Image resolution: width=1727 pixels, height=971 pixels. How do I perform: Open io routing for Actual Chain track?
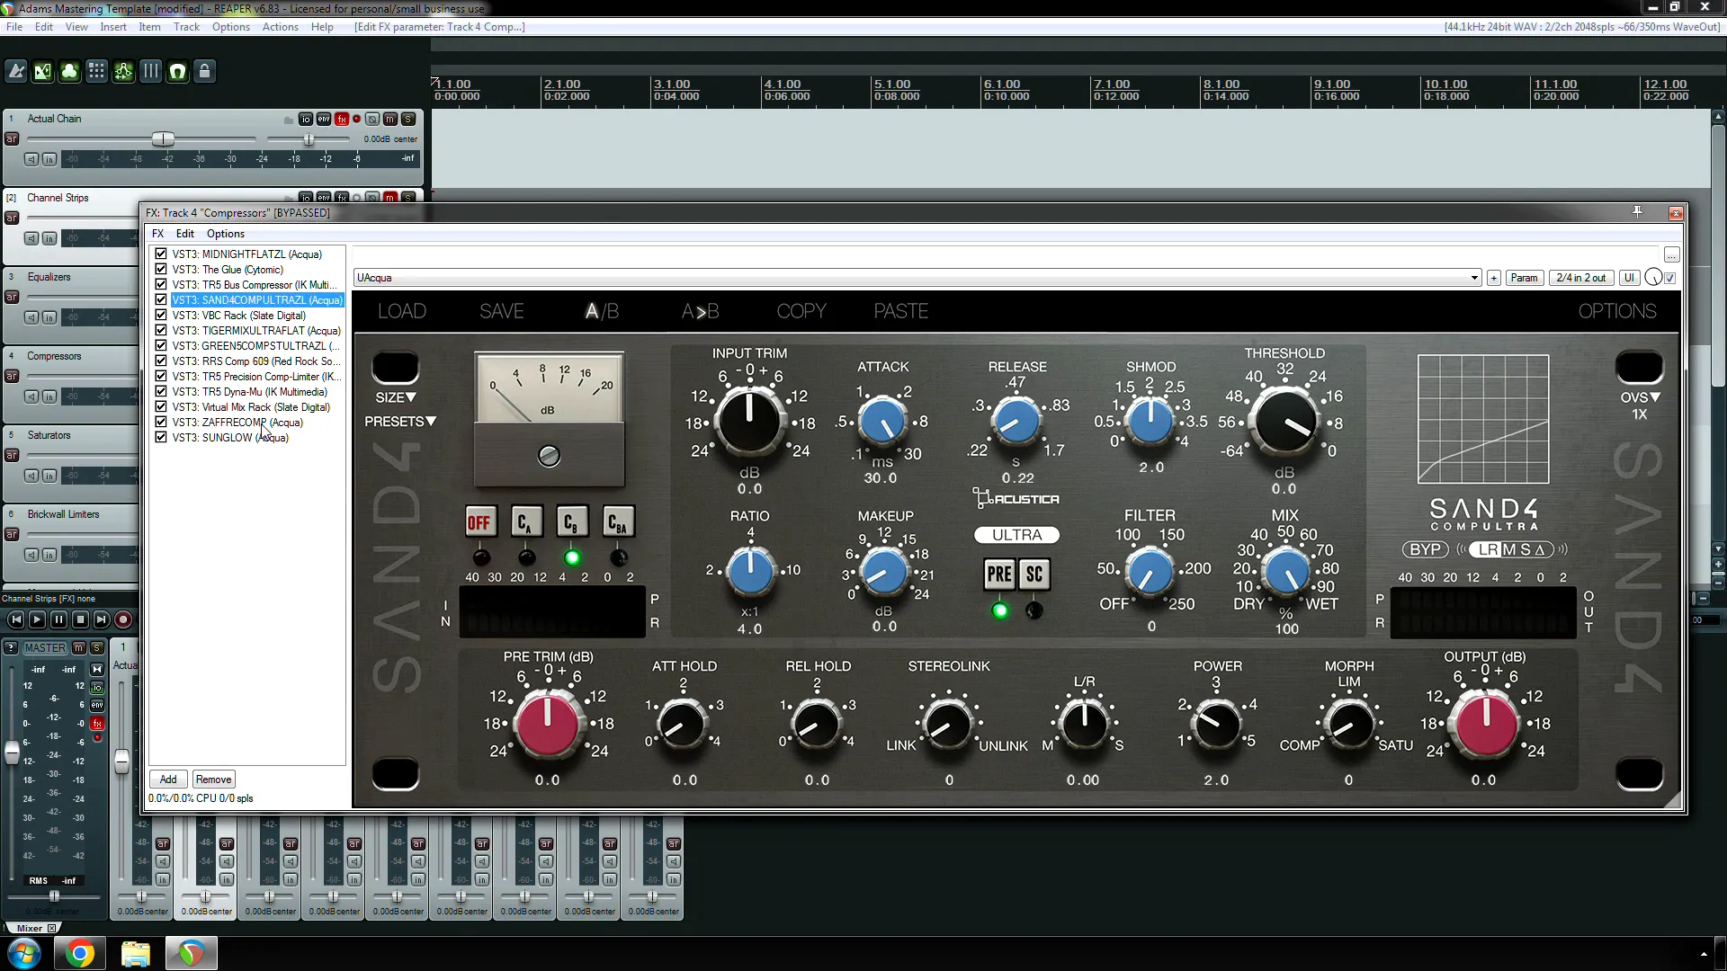tap(306, 119)
